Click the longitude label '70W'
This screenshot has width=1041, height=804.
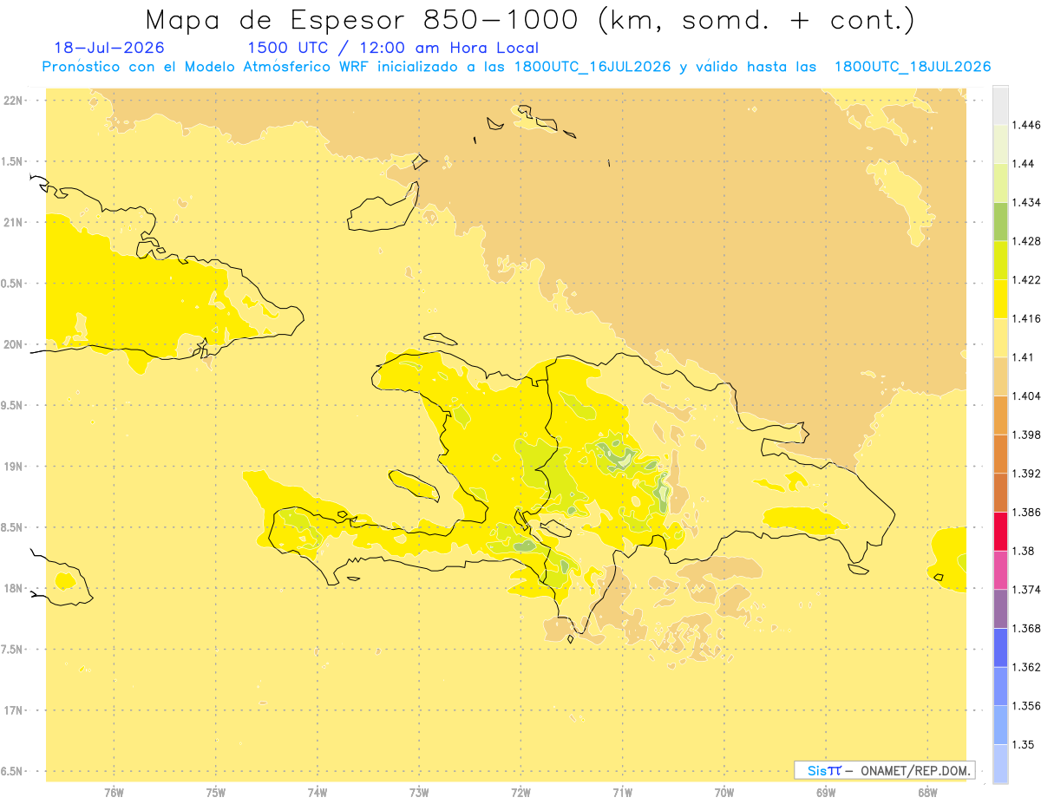[x=724, y=793]
